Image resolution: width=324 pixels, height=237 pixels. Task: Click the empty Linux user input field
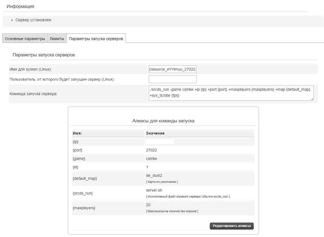click(x=172, y=79)
